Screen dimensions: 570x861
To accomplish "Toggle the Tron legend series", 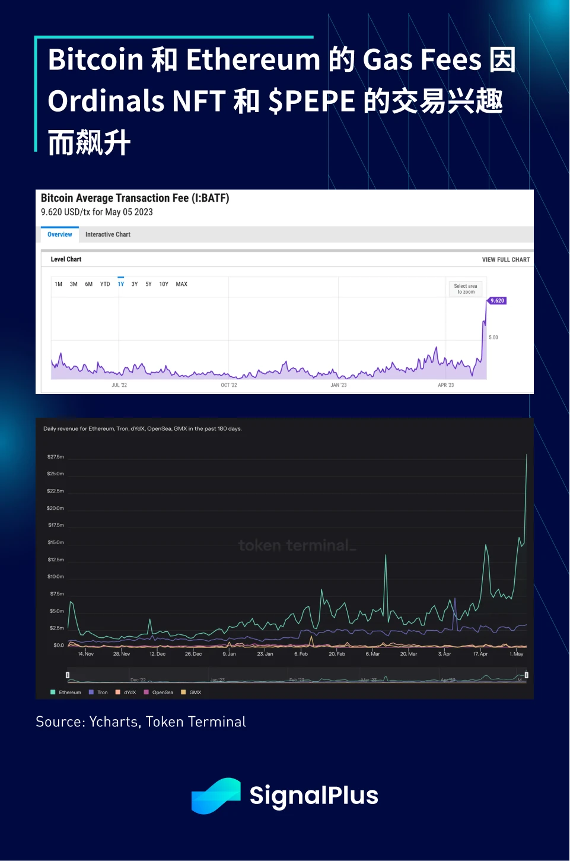I will tap(98, 692).
